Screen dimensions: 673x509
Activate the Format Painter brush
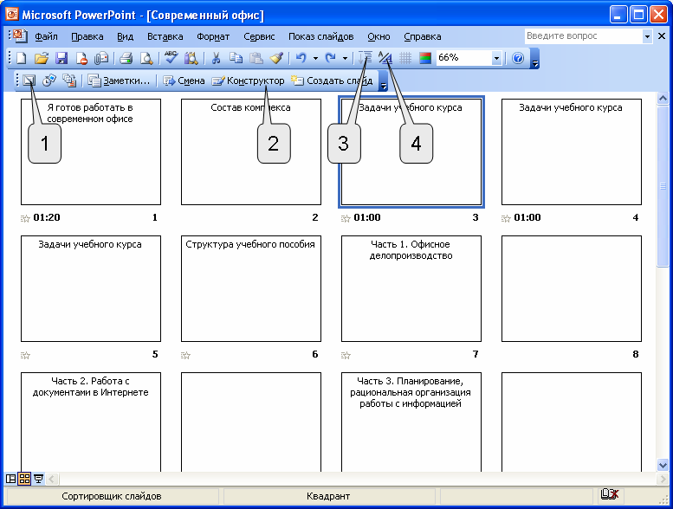[276, 57]
